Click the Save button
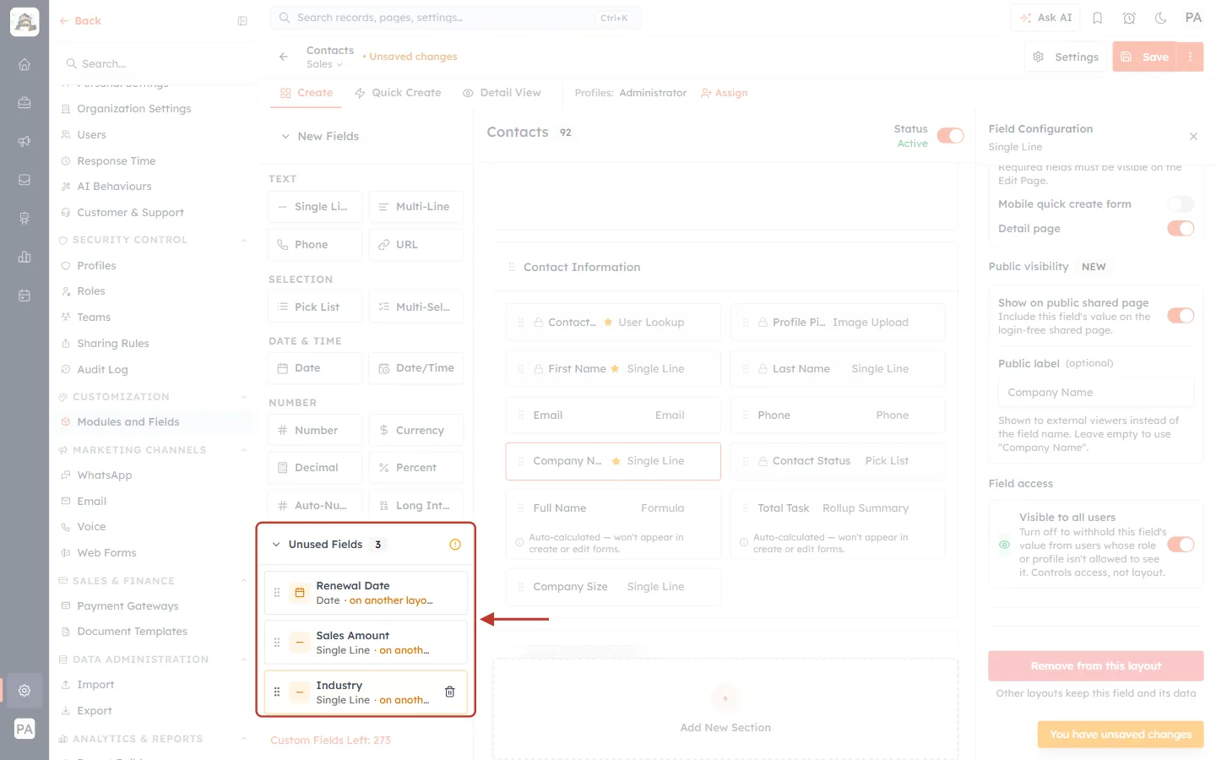This screenshot has width=1216, height=760. coord(1145,57)
